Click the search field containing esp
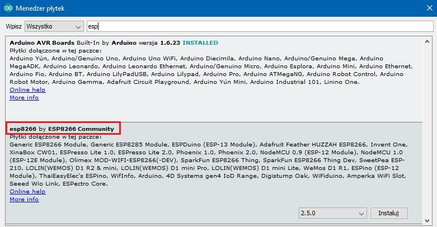The height and width of the screenshot is (227, 437). [x=260, y=26]
